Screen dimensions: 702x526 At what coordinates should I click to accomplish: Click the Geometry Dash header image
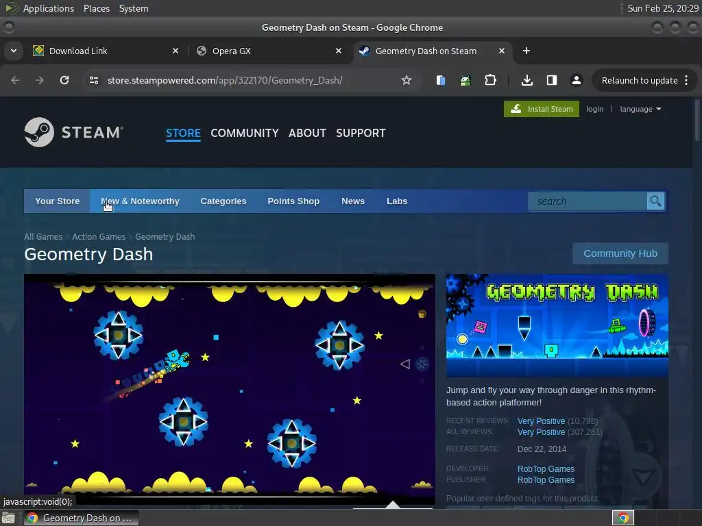[x=557, y=325]
